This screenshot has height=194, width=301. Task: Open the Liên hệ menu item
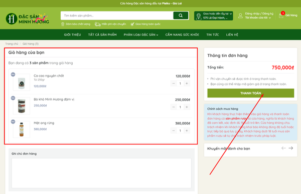coord(232,34)
